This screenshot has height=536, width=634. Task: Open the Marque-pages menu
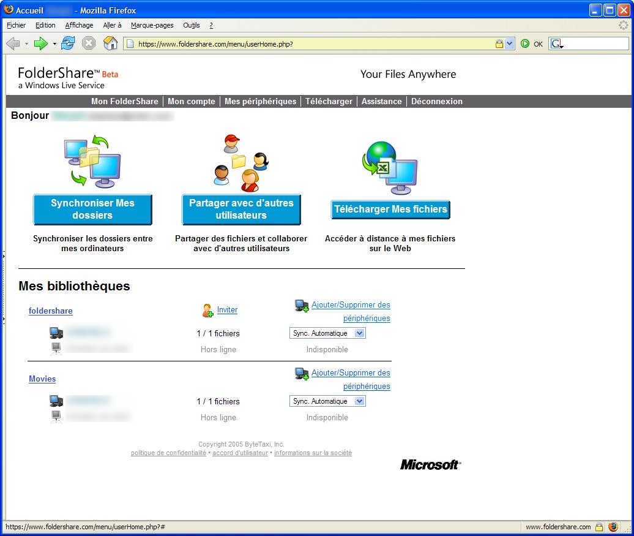[x=152, y=25]
